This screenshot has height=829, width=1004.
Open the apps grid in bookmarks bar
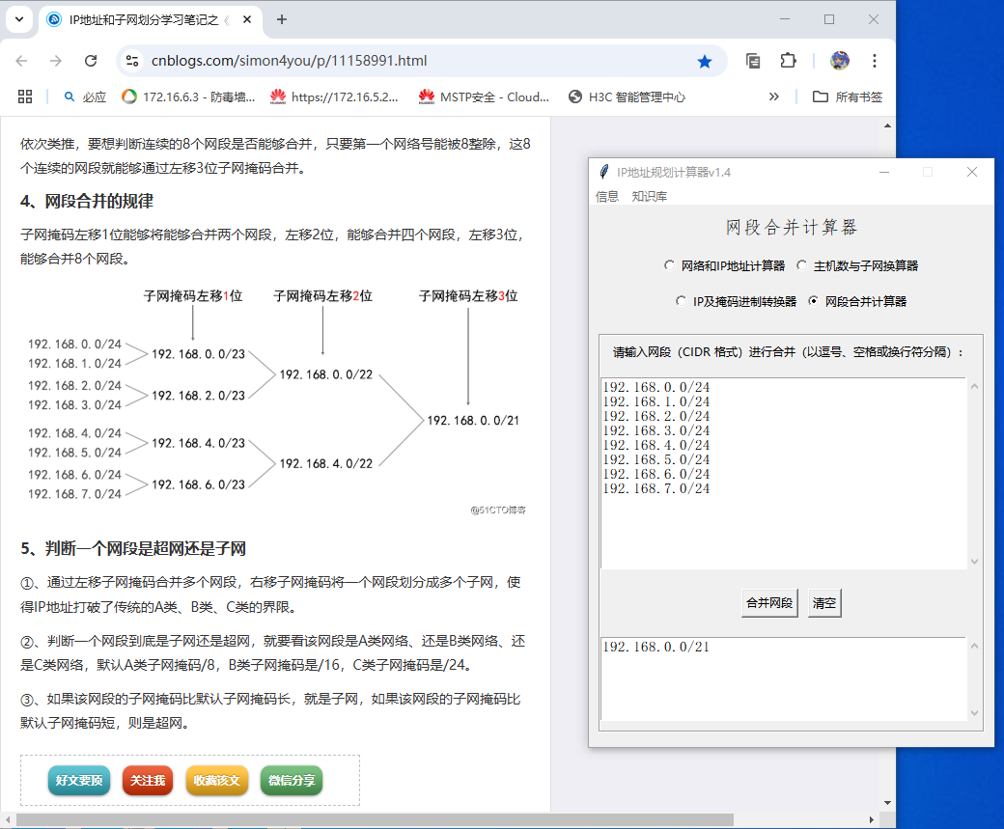pos(25,97)
